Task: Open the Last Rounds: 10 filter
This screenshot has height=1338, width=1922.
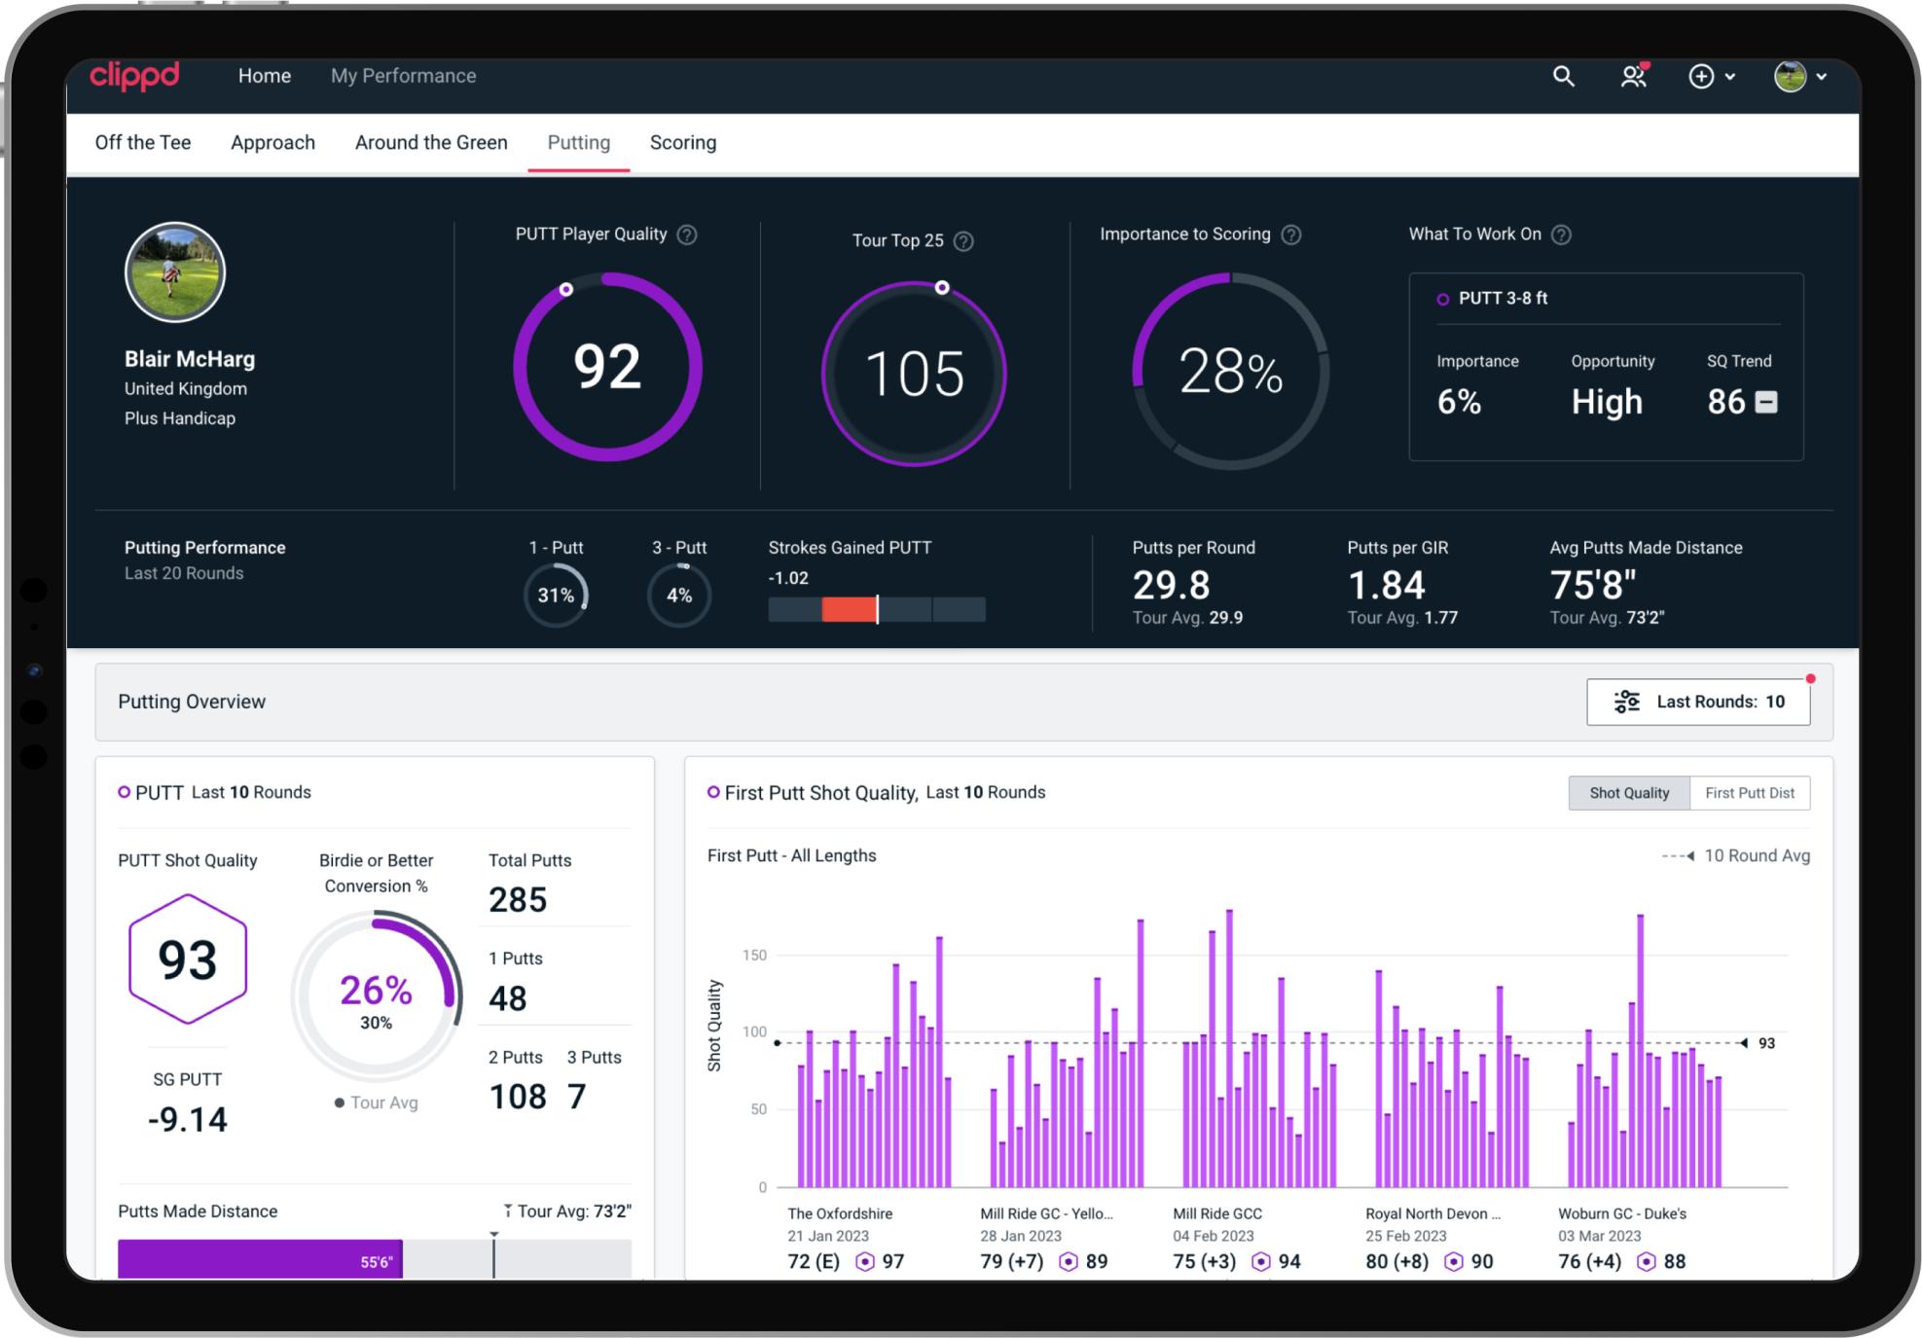Action: click(x=1697, y=702)
